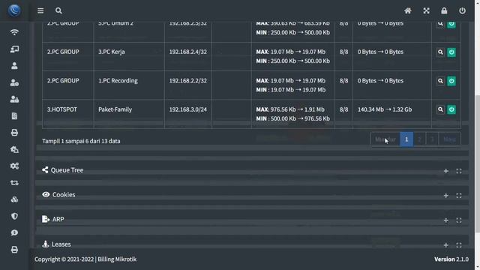This screenshot has width=480, height=270.
Task: Toggle power for 1.PC Recording queue
Action: point(451,81)
